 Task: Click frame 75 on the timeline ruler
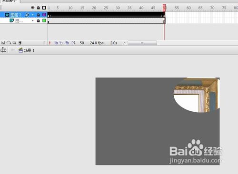click(224, 8)
